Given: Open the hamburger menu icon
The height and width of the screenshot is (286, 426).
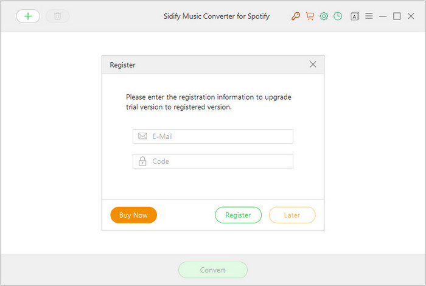Looking at the screenshot, I should (x=369, y=16).
